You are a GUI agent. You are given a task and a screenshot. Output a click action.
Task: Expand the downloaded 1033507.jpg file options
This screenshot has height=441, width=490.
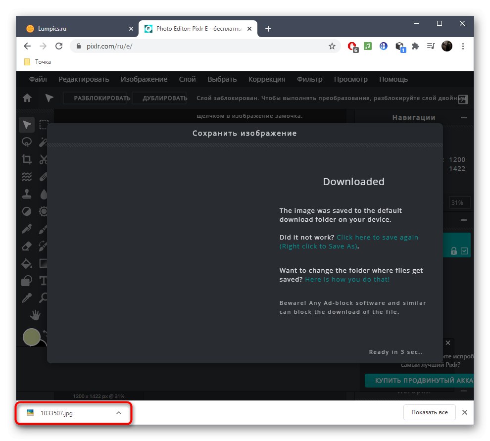click(x=118, y=412)
